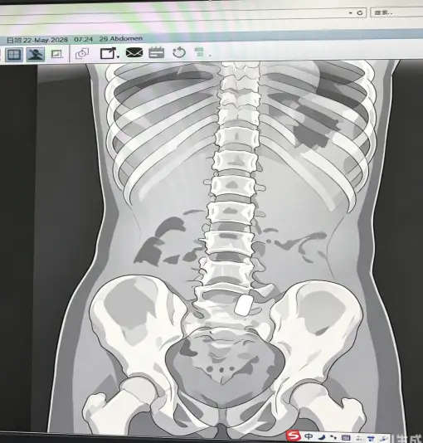Click the refresh button beside address bar
This screenshot has width=423, height=443.
coord(360,12)
